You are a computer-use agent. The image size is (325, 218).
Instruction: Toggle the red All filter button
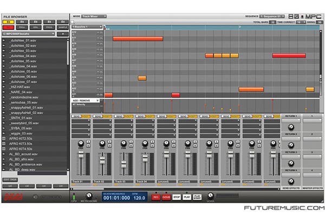click(x=9, y=28)
